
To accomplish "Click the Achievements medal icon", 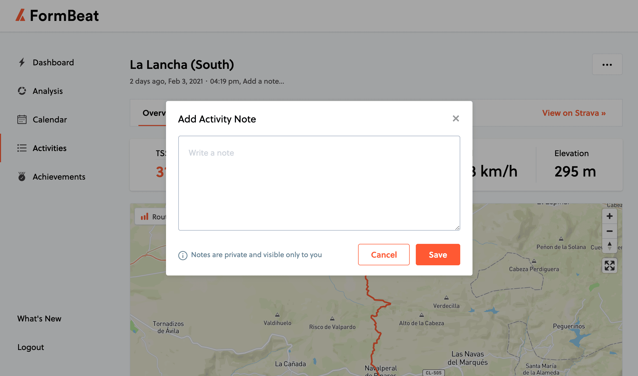I will (x=22, y=177).
